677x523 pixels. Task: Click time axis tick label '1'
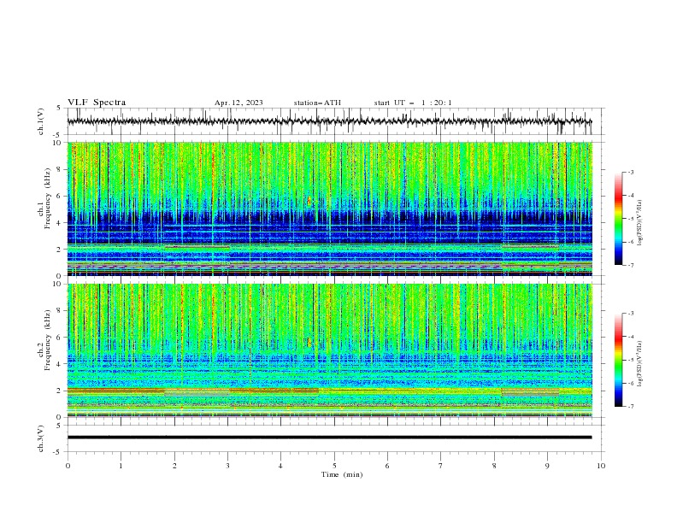[121, 466]
